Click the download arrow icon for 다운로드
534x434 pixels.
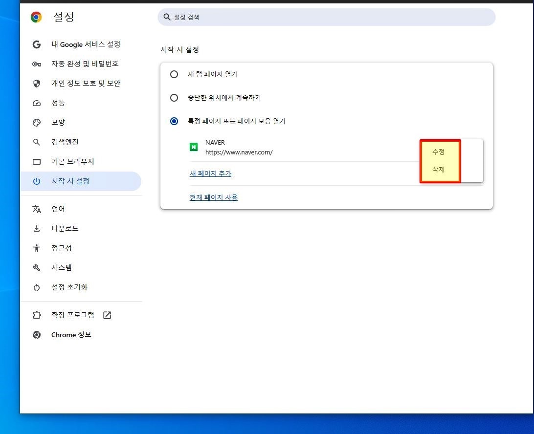tap(37, 229)
